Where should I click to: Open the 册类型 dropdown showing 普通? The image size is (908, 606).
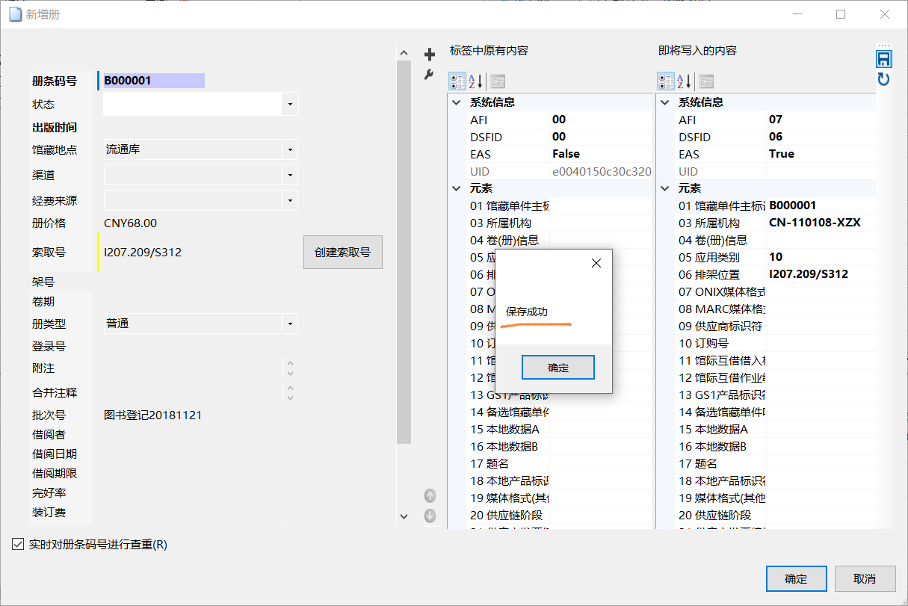pyautogui.click(x=290, y=324)
